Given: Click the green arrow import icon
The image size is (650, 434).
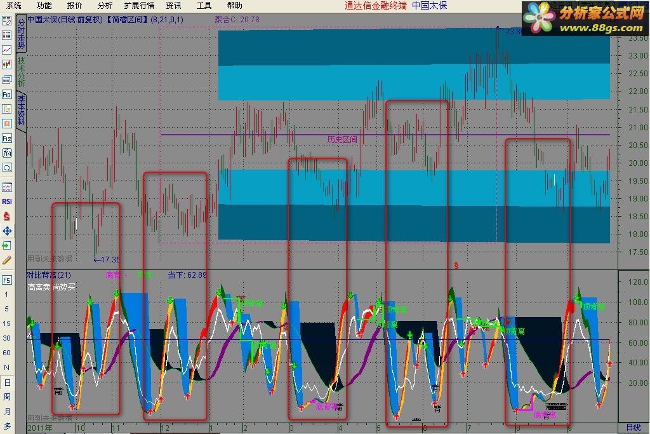Looking at the screenshot, I should point(6,246).
